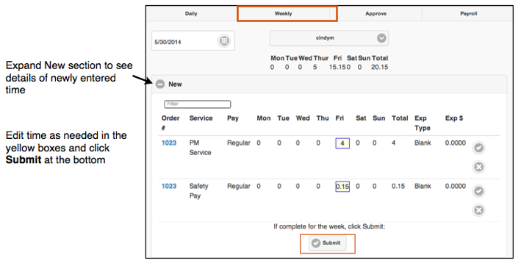Open the Weekly tab

pyautogui.click(x=283, y=14)
